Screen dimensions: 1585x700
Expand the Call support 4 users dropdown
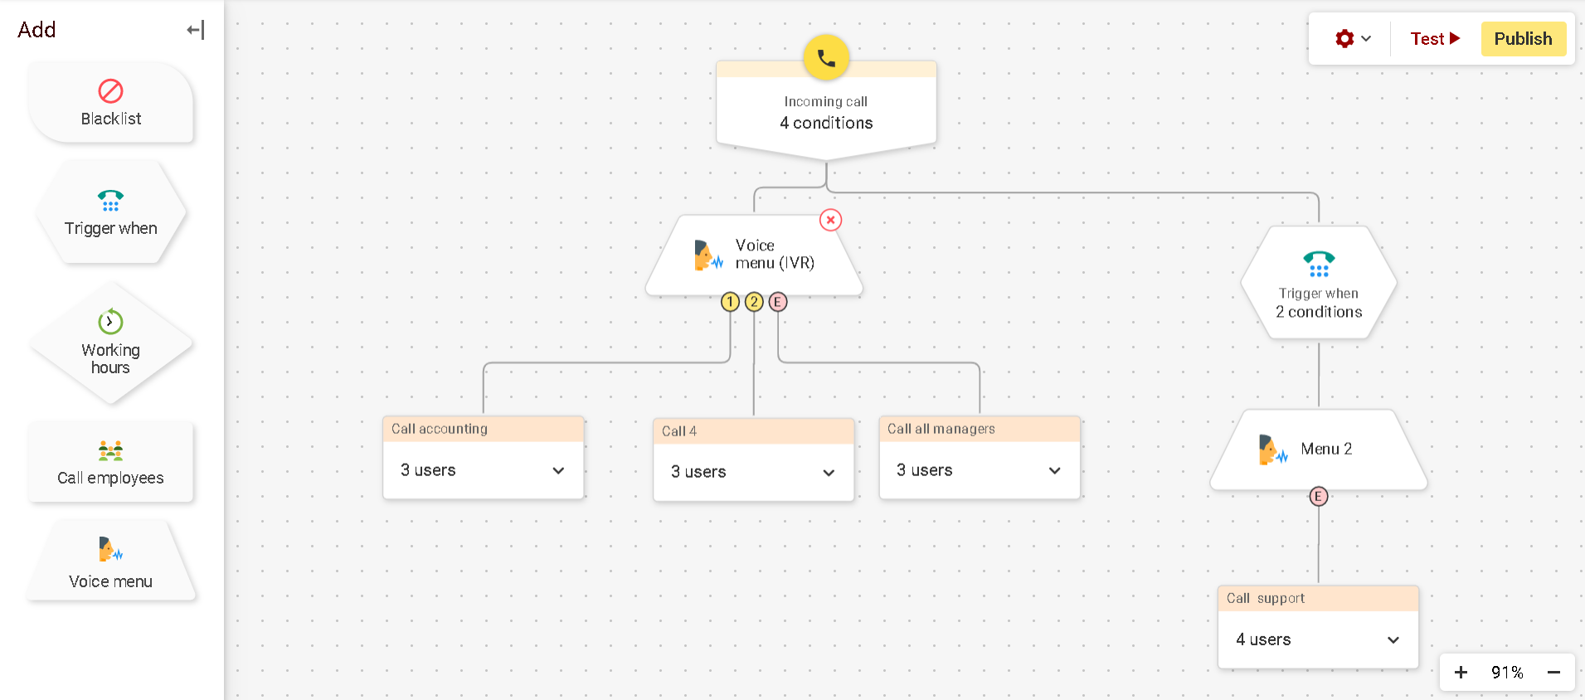[x=1393, y=639]
